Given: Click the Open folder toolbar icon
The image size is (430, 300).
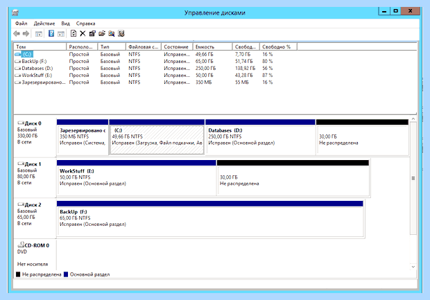Looking at the screenshot, I should point(102,33).
